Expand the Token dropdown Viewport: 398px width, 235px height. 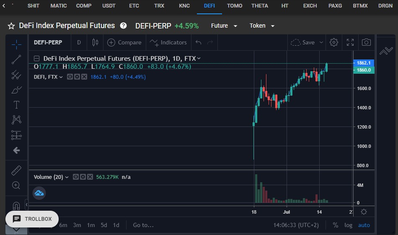tap(262, 26)
